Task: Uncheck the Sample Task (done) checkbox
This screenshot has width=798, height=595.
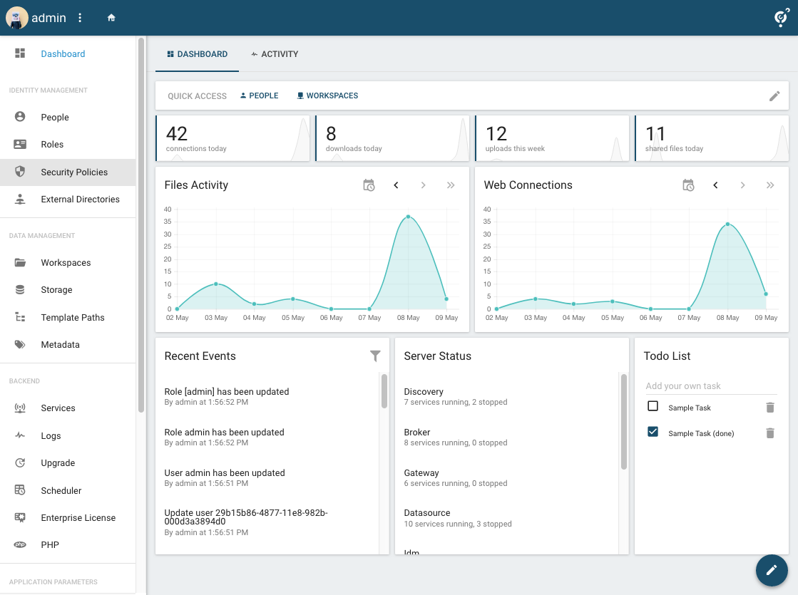Action: click(653, 432)
